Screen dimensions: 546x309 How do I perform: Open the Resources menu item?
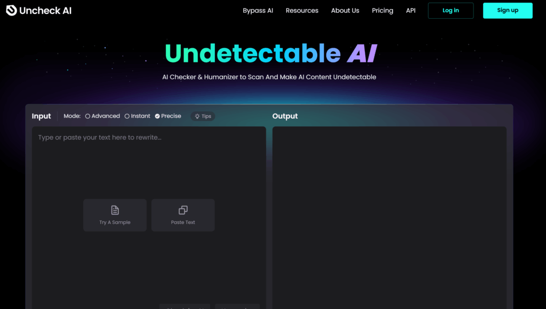click(x=302, y=10)
